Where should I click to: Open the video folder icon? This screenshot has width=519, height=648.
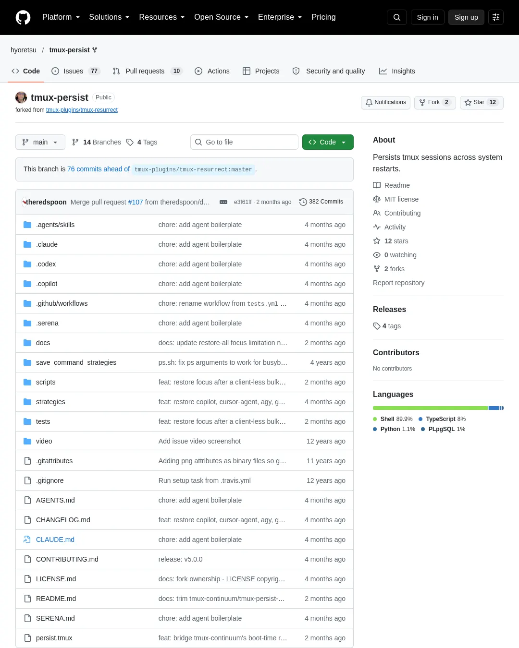tap(27, 441)
